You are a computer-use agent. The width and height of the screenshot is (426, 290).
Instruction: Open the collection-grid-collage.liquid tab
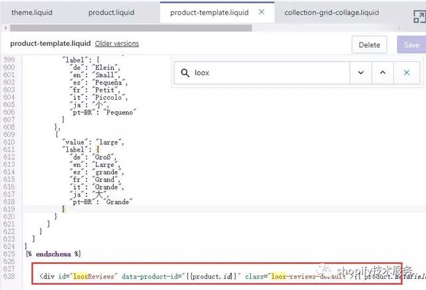click(x=331, y=13)
